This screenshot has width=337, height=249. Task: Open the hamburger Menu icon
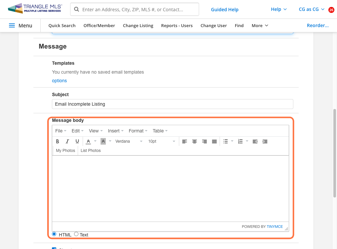click(x=12, y=25)
